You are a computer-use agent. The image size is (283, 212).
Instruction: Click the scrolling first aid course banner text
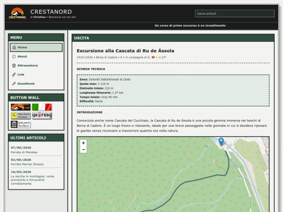190,26
